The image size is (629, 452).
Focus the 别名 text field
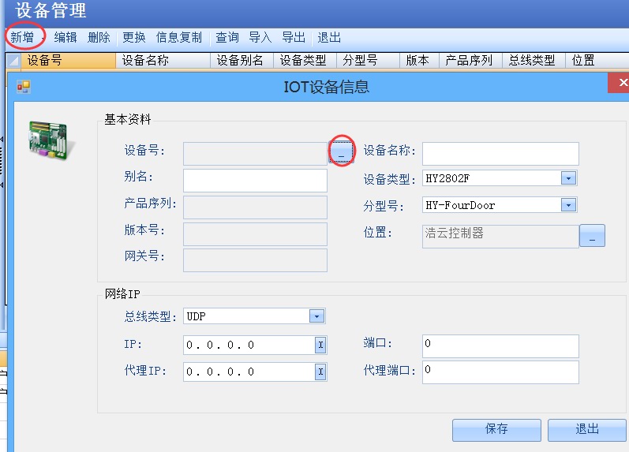pyautogui.click(x=255, y=181)
